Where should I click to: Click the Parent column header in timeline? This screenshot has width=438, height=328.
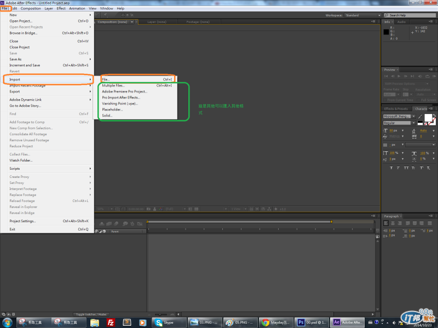click(x=115, y=231)
